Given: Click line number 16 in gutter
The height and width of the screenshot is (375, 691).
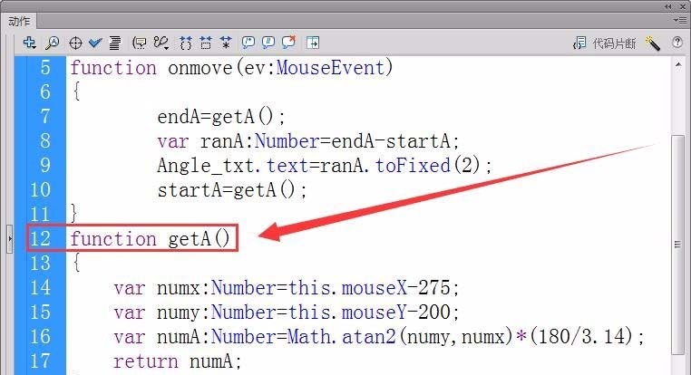Looking at the screenshot, I should (x=40, y=337).
